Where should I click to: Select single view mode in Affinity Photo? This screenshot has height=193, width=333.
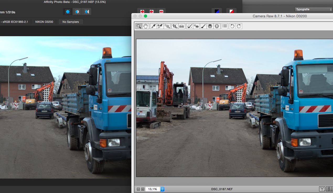pos(68,12)
